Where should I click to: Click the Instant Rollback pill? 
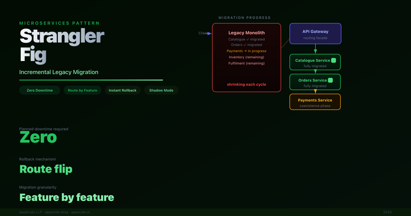(123, 91)
